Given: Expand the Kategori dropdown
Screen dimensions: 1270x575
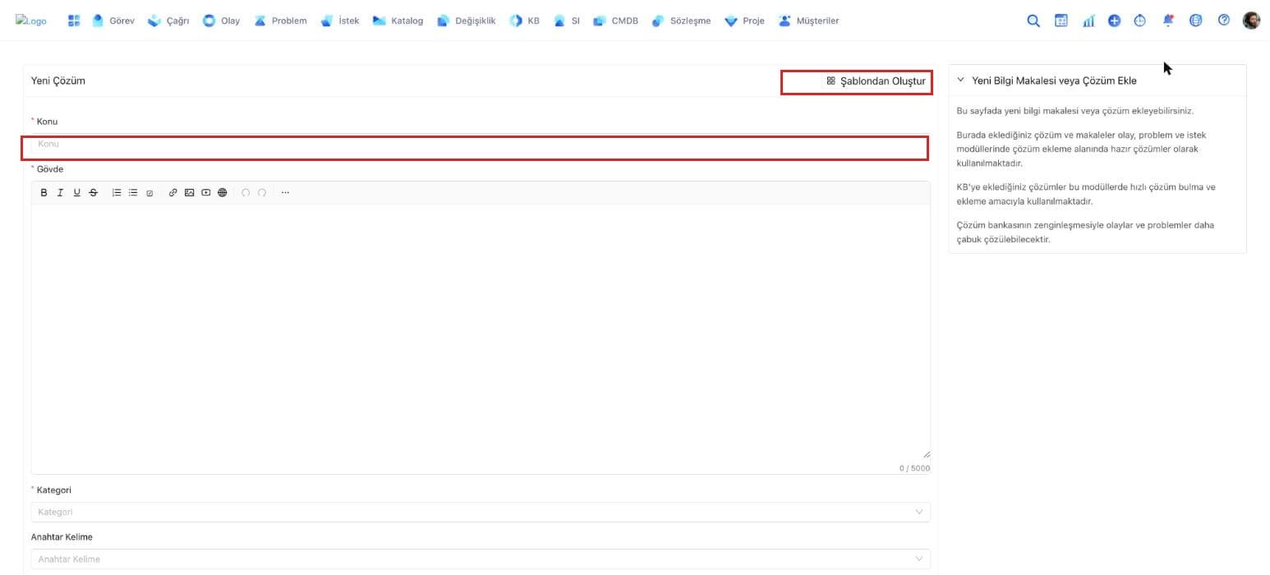Looking at the screenshot, I should point(481,512).
